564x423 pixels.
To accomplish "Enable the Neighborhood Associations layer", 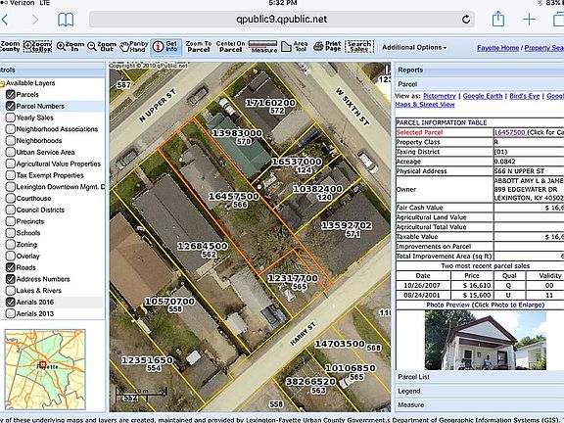I will 11,129.
